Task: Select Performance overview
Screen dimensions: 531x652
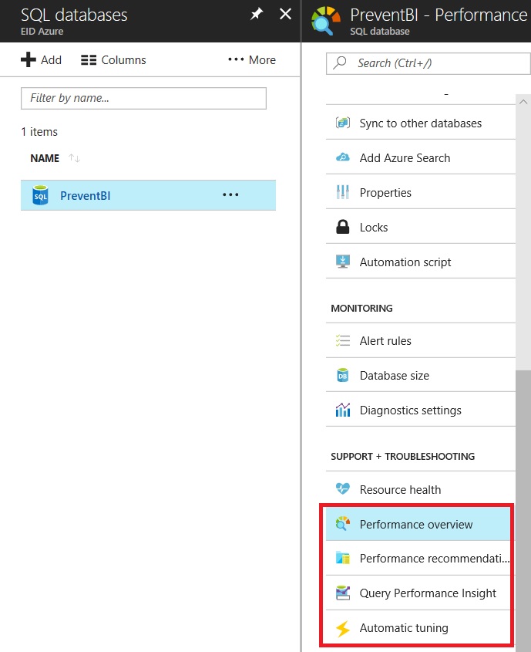Action: coord(418,524)
